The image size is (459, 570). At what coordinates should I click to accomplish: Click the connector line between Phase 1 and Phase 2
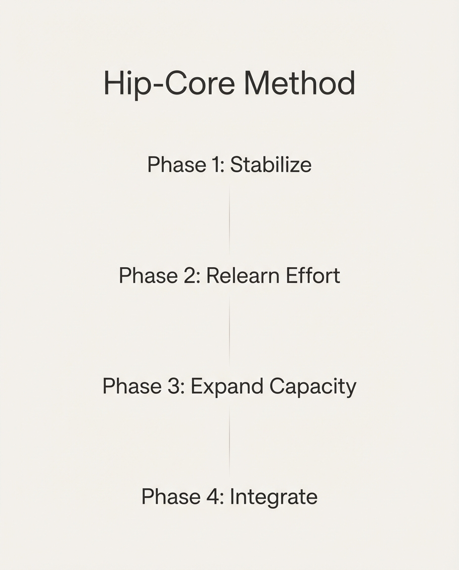point(229,220)
